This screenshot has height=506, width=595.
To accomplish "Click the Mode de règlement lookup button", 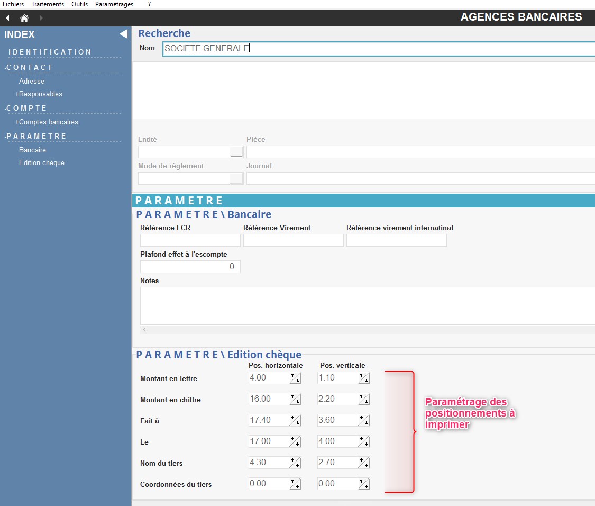I will pyautogui.click(x=236, y=178).
